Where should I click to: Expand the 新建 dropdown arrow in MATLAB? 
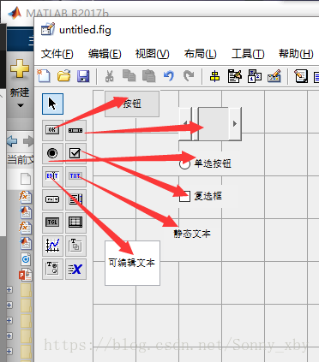pyautogui.click(x=20, y=105)
